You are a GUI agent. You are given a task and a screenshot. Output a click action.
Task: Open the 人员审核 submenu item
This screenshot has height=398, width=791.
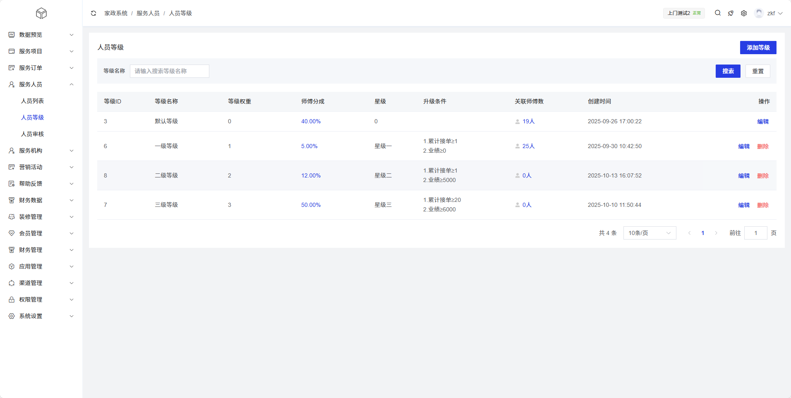pos(32,134)
